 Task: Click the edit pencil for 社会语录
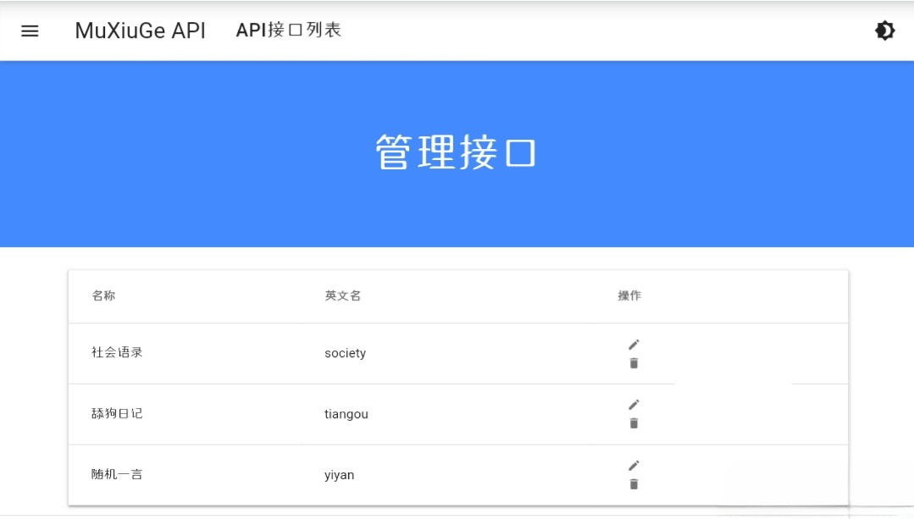[x=633, y=344]
